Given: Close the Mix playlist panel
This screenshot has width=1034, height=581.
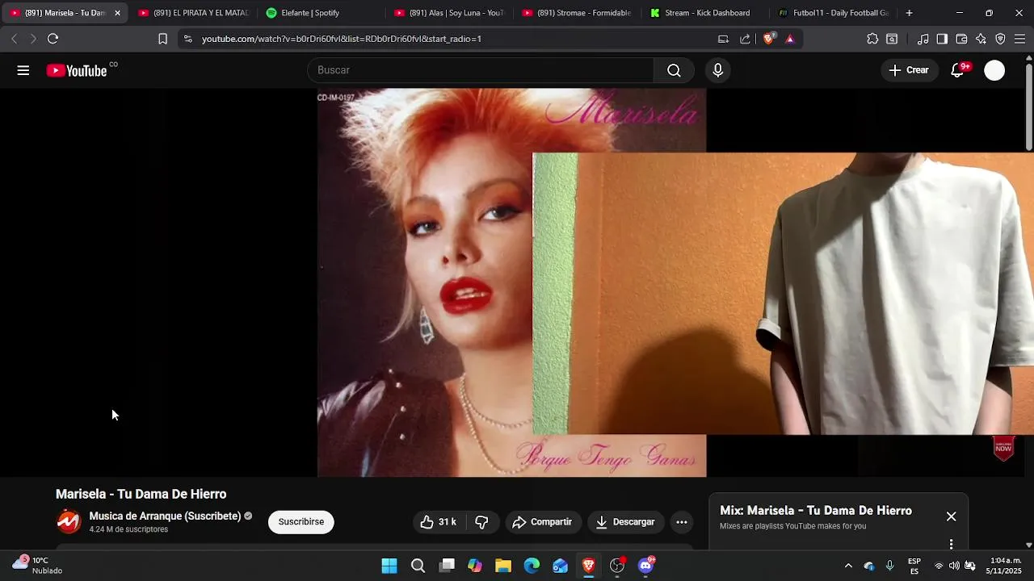Looking at the screenshot, I should (x=951, y=516).
